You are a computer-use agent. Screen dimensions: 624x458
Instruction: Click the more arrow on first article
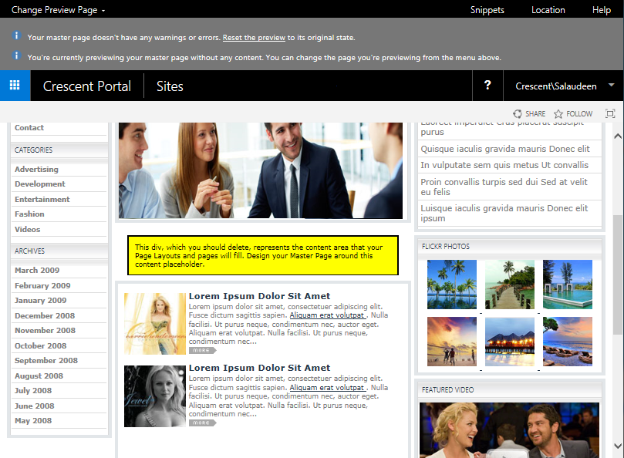[x=202, y=349]
